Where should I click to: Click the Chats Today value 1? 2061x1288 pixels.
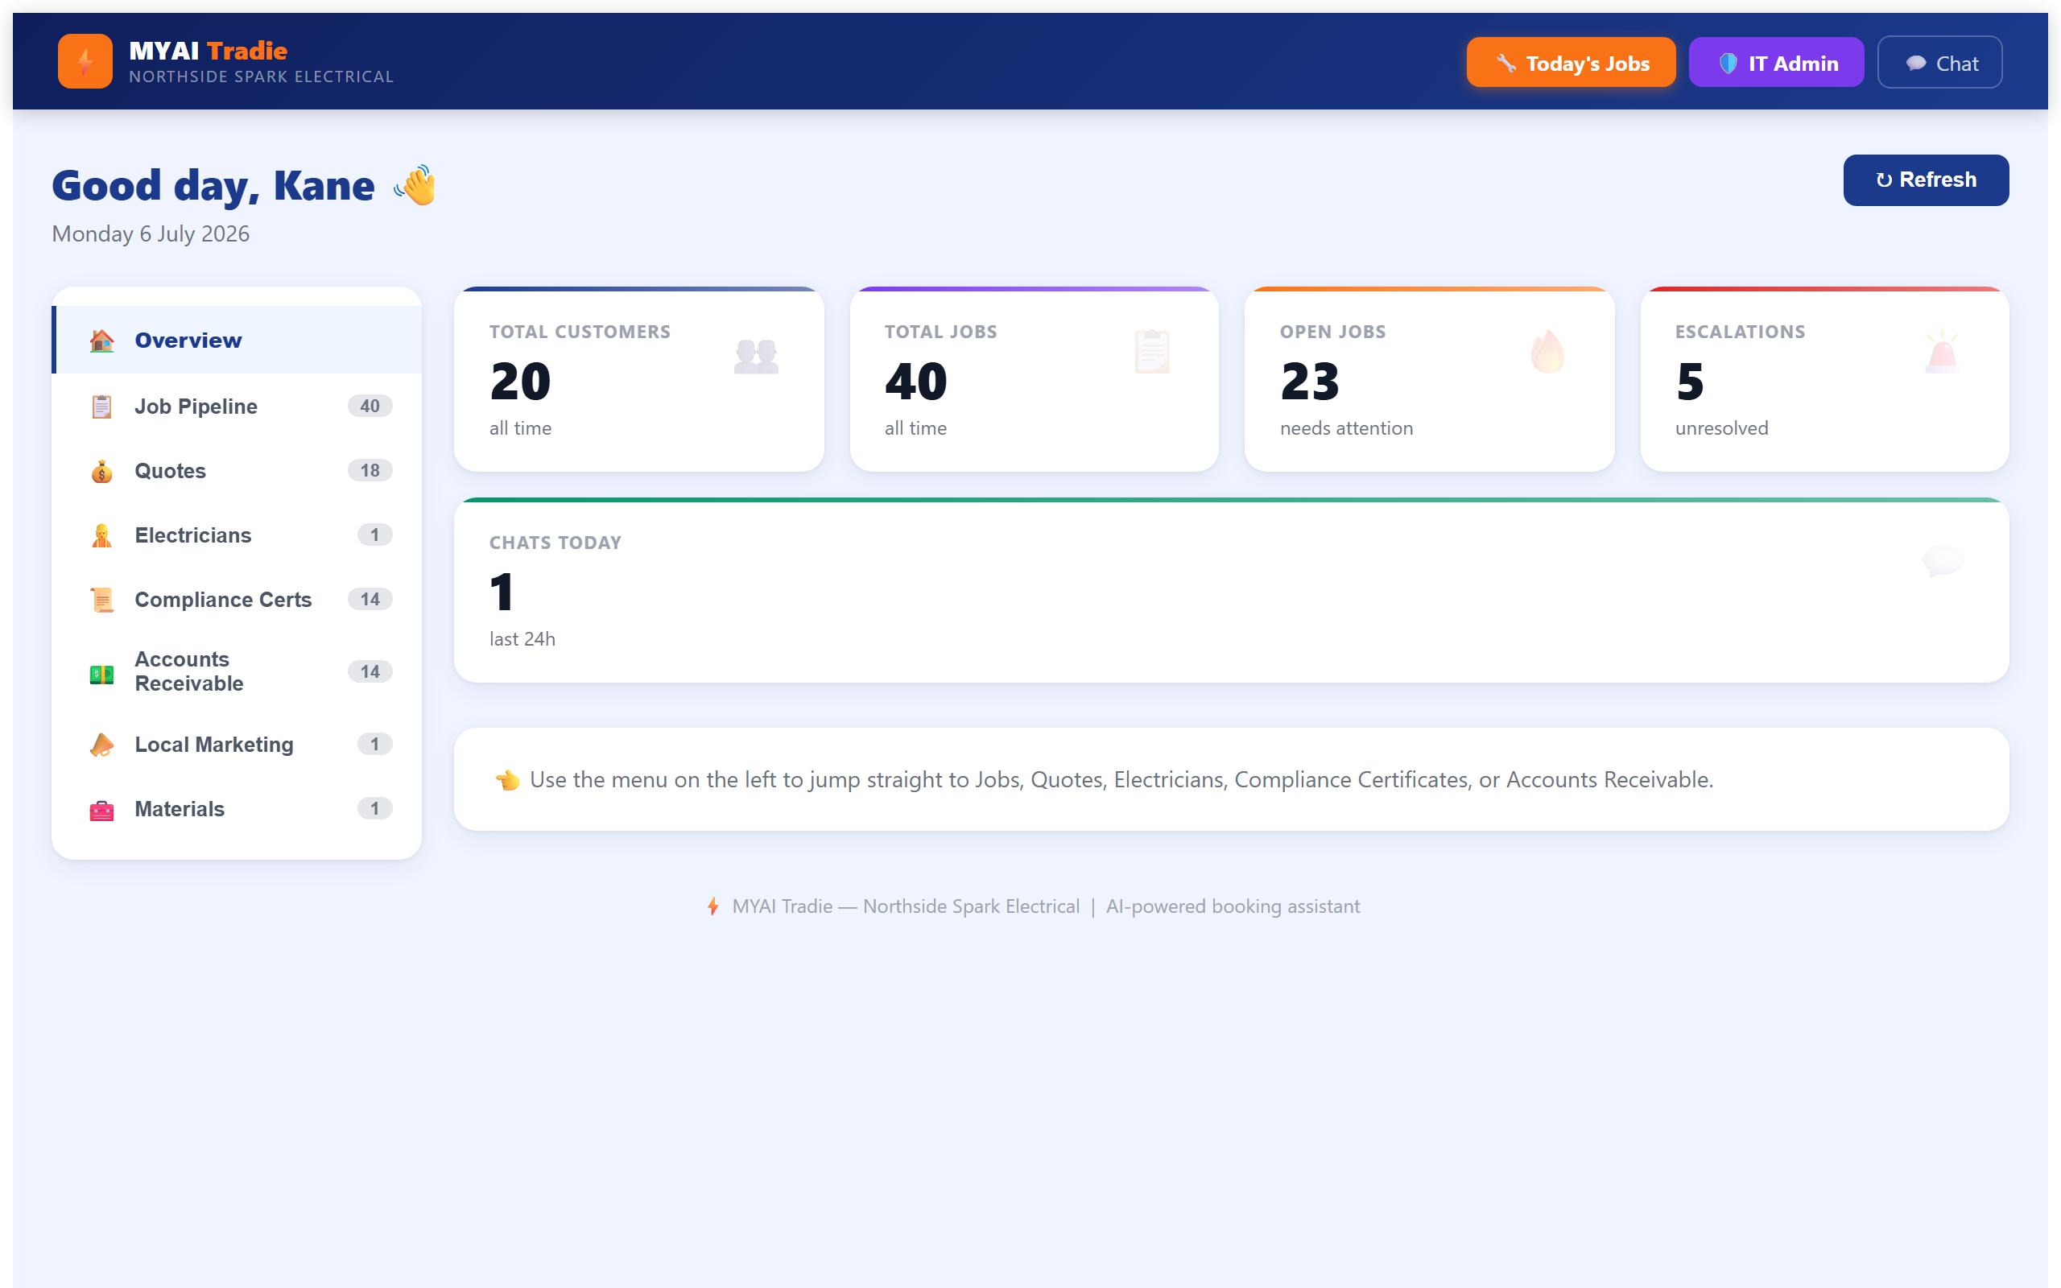point(502,592)
